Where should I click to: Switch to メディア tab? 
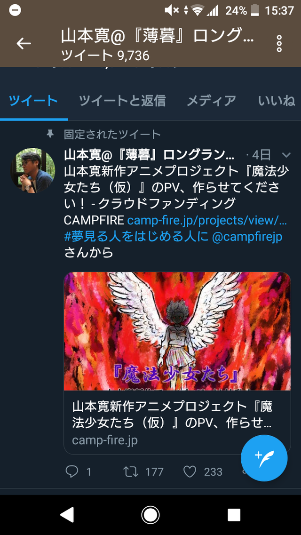[x=211, y=101]
